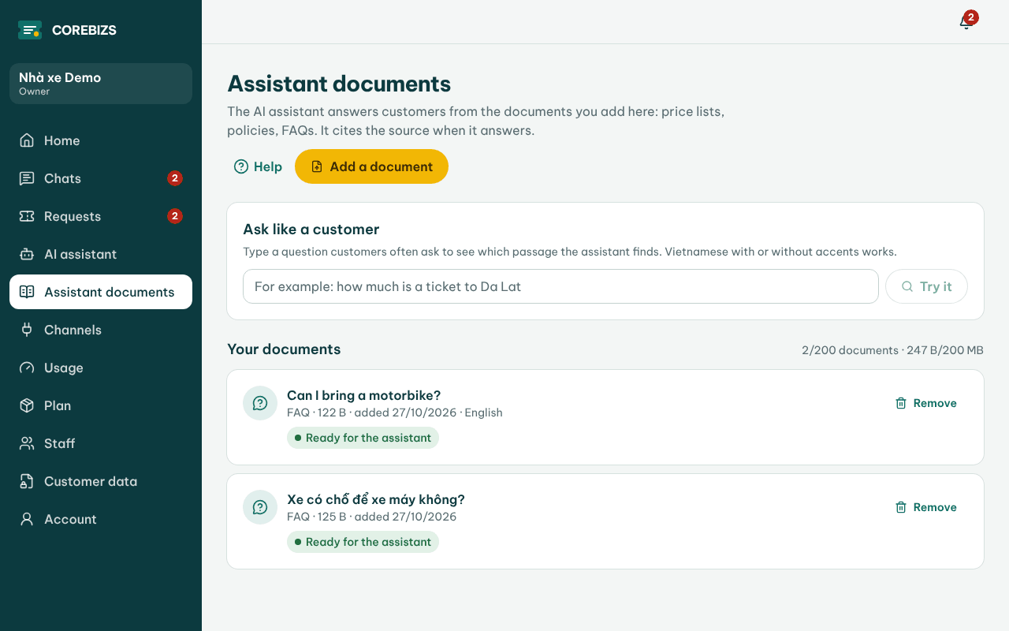The height and width of the screenshot is (631, 1009).
Task: Go to Home in sidebar
Action: [101, 140]
